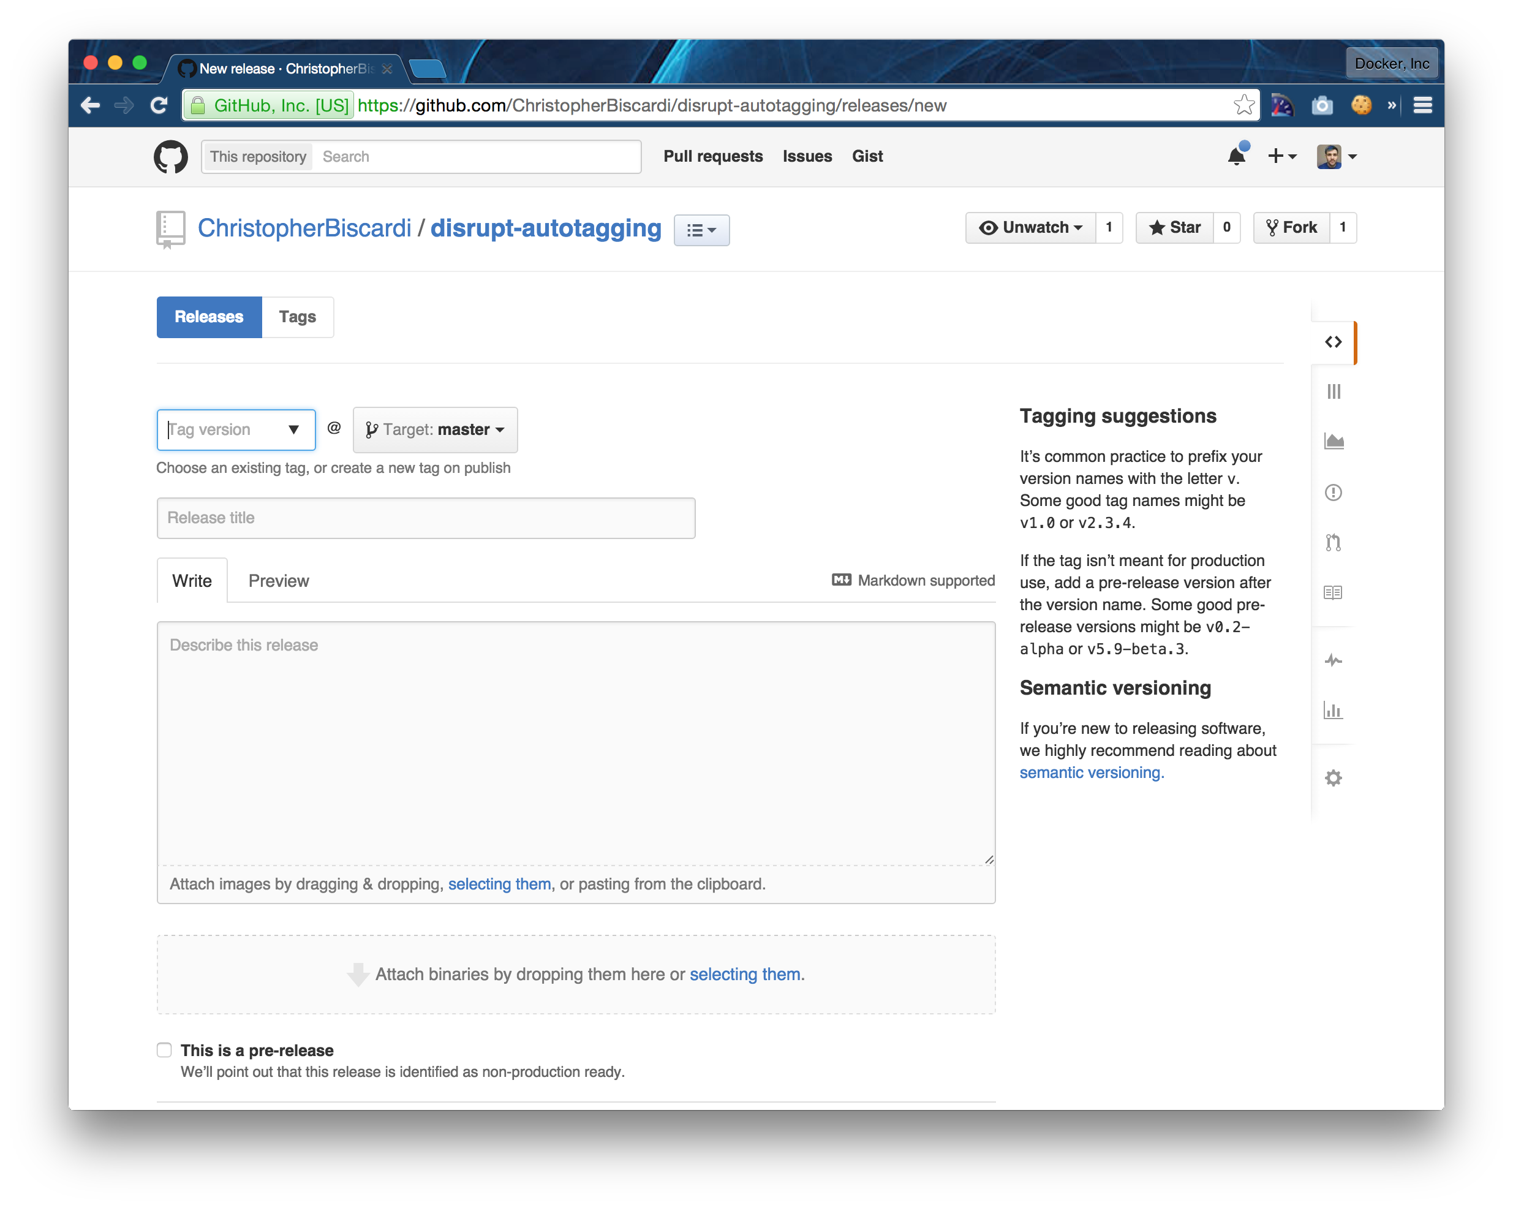Open the Pull requests sidebar icon
The image size is (1513, 1208).
tap(1333, 543)
